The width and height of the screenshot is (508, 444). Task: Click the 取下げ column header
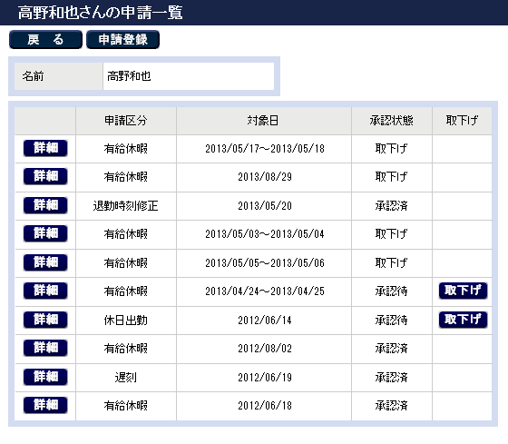click(x=463, y=121)
